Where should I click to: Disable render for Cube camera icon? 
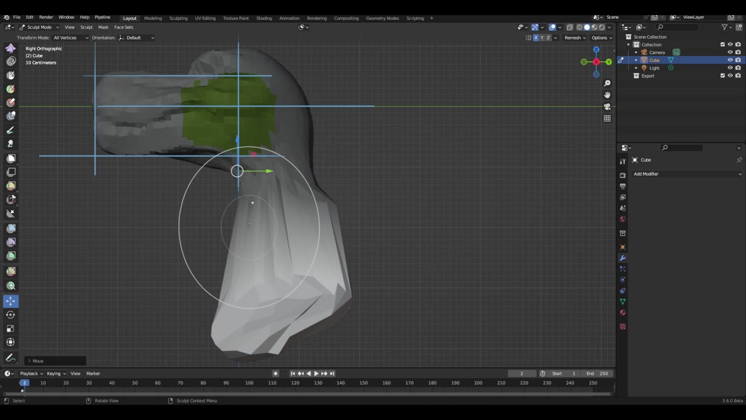click(738, 60)
